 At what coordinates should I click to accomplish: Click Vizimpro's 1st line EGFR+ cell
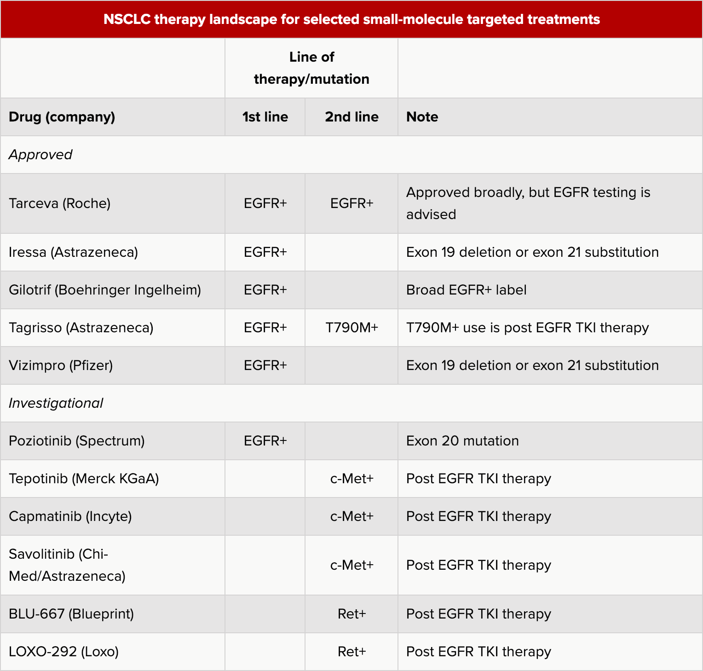tap(265, 365)
